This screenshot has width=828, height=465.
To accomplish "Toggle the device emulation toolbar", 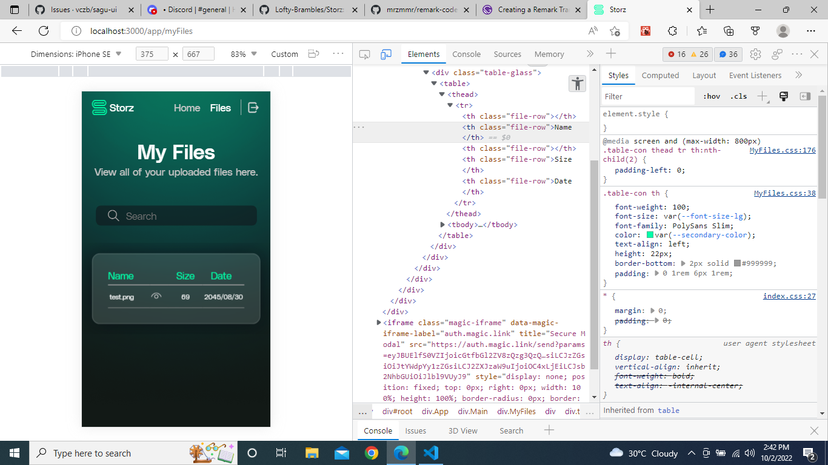I will click(x=386, y=54).
